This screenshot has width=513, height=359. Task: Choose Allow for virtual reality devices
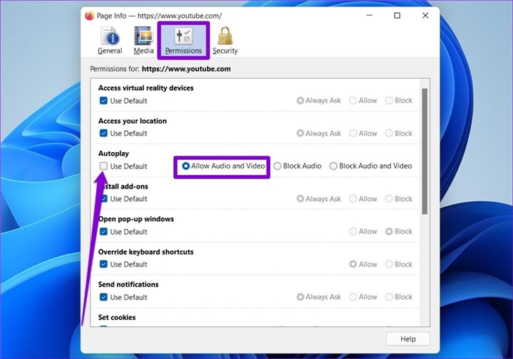[353, 100]
